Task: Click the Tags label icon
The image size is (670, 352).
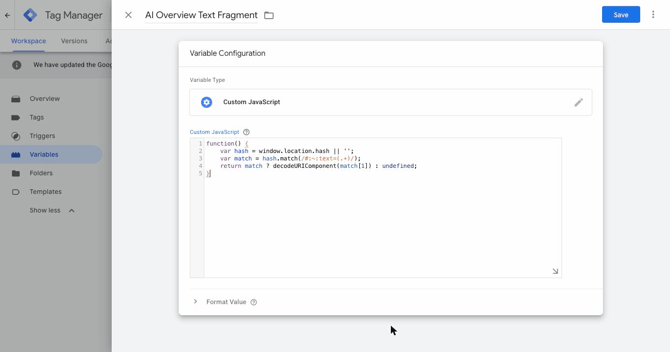Action: pos(16,117)
